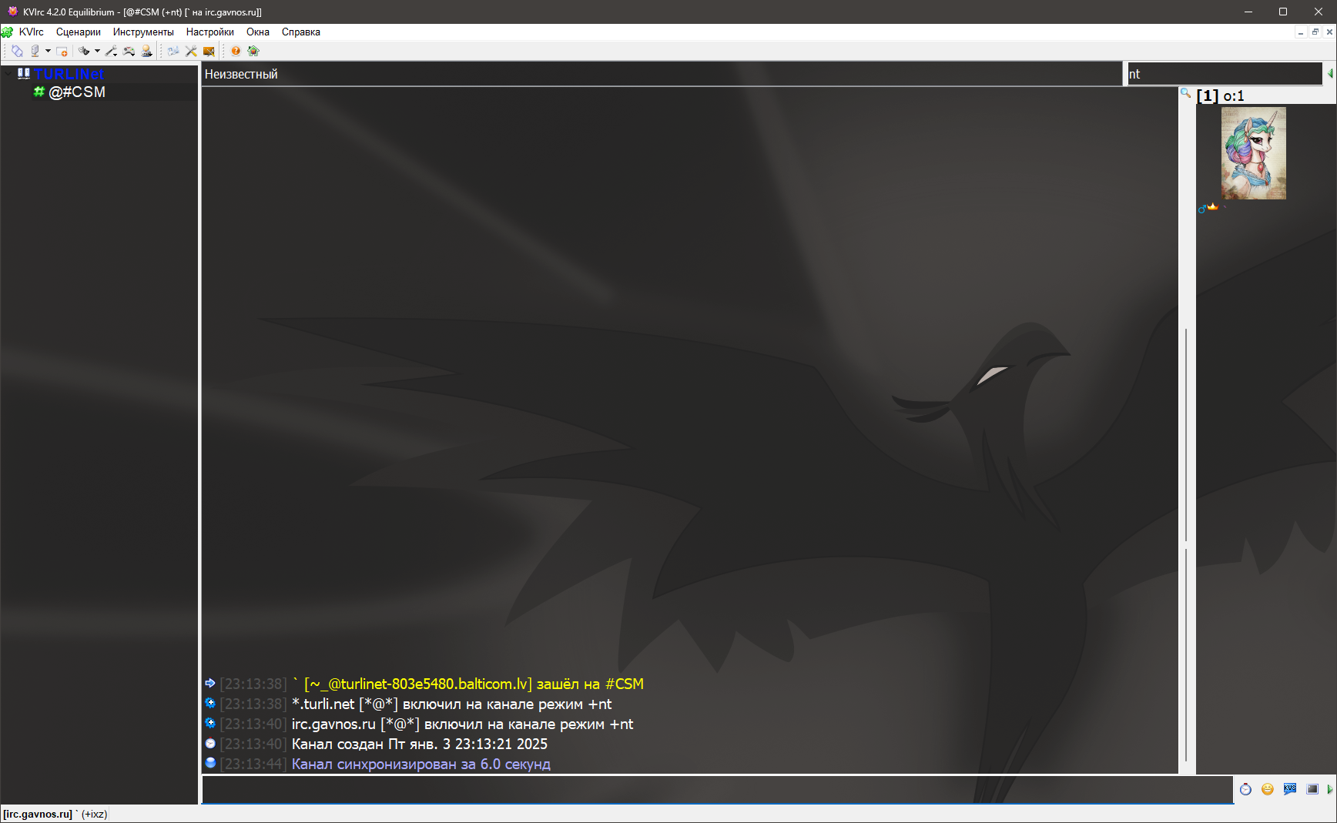
Task: Open the Сценарии menu
Action: pos(78,32)
